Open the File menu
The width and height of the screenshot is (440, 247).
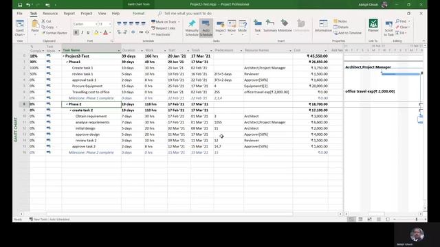tap(19, 14)
